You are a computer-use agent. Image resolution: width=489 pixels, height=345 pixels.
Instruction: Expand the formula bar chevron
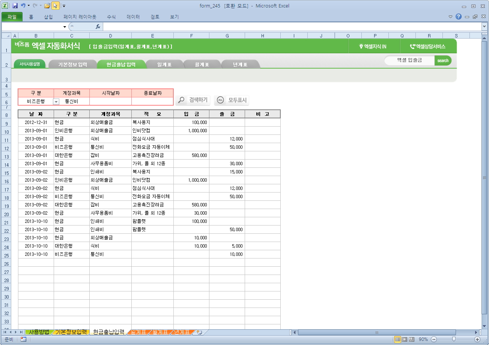484,27
